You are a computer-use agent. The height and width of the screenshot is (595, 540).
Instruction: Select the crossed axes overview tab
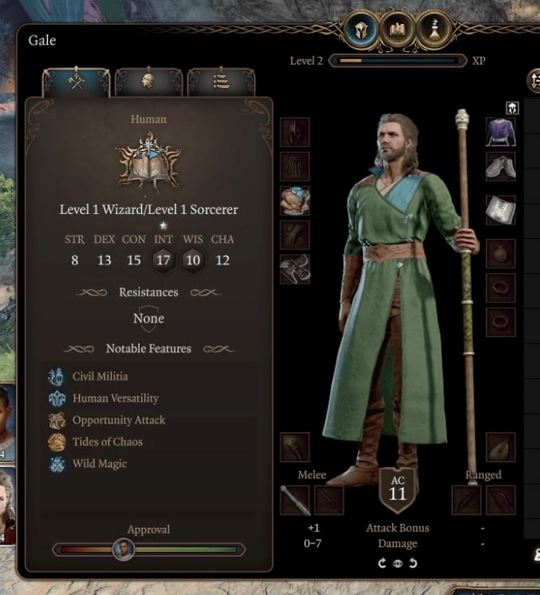[76, 81]
